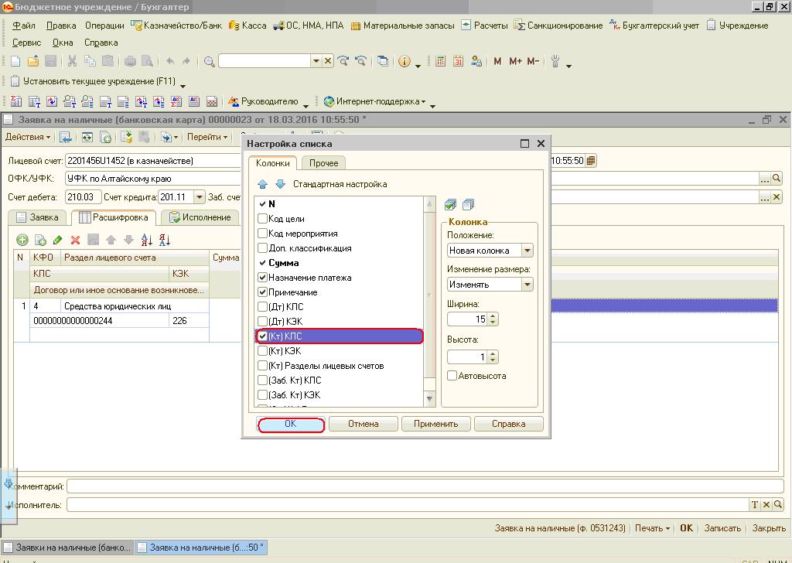Image resolution: width=792 pixels, height=563 pixels.
Task: Open Операции menu
Action: point(104,26)
